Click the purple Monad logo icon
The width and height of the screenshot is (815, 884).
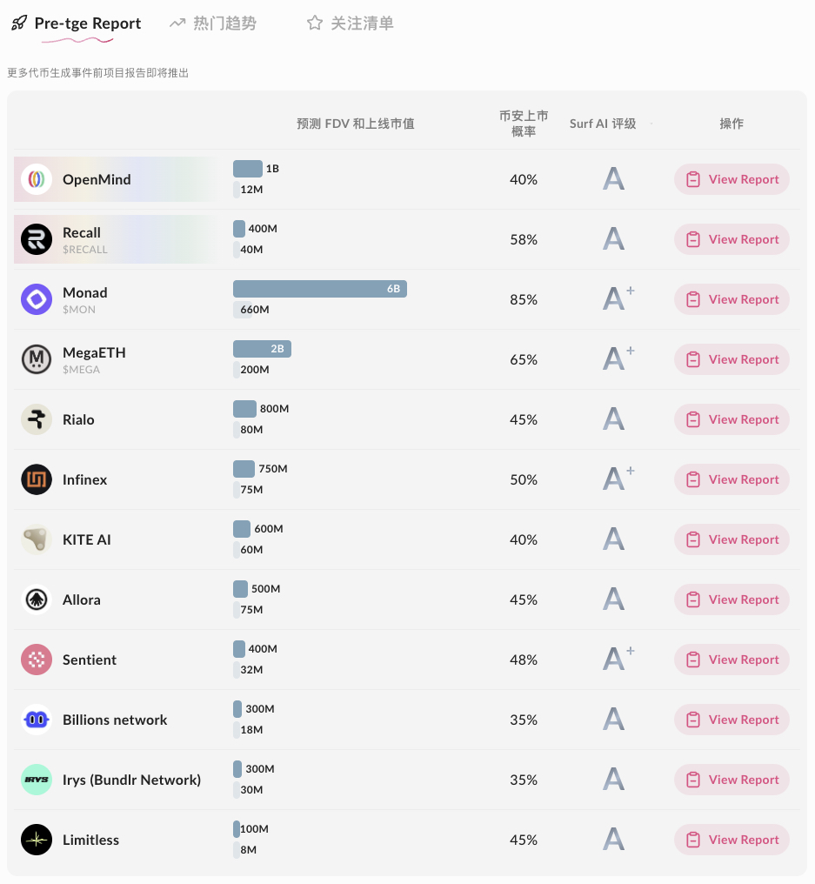37,299
